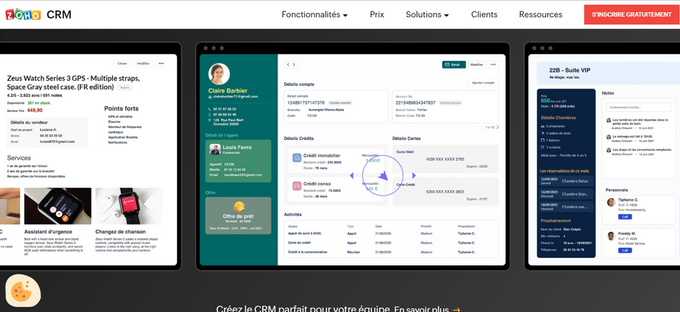680x312 pixels.
Task: Go to the Clients page
Action: click(484, 14)
